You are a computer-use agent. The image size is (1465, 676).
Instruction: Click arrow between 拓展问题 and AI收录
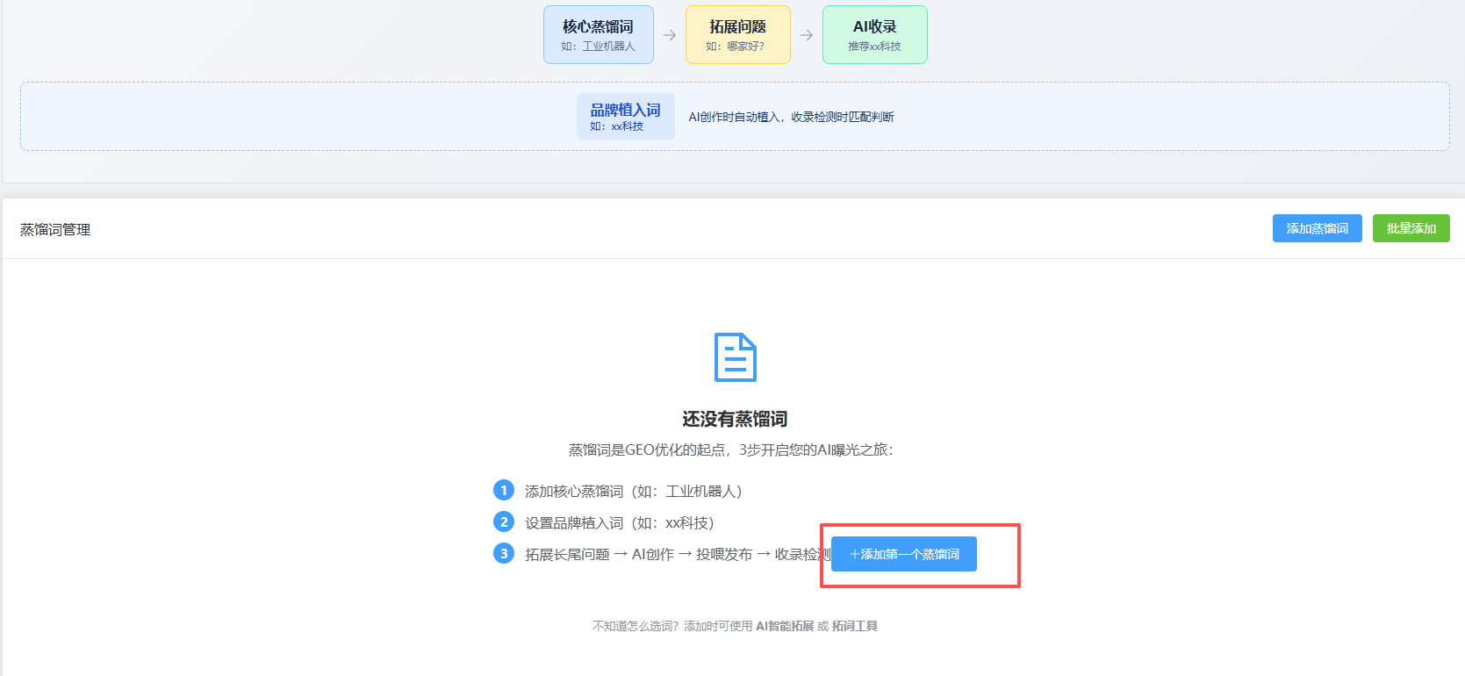[806, 35]
